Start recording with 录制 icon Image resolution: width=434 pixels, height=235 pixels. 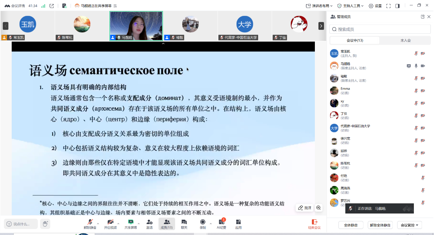(x=202, y=222)
